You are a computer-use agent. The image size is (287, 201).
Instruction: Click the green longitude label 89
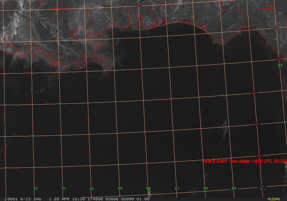click(x=120, y=188)
